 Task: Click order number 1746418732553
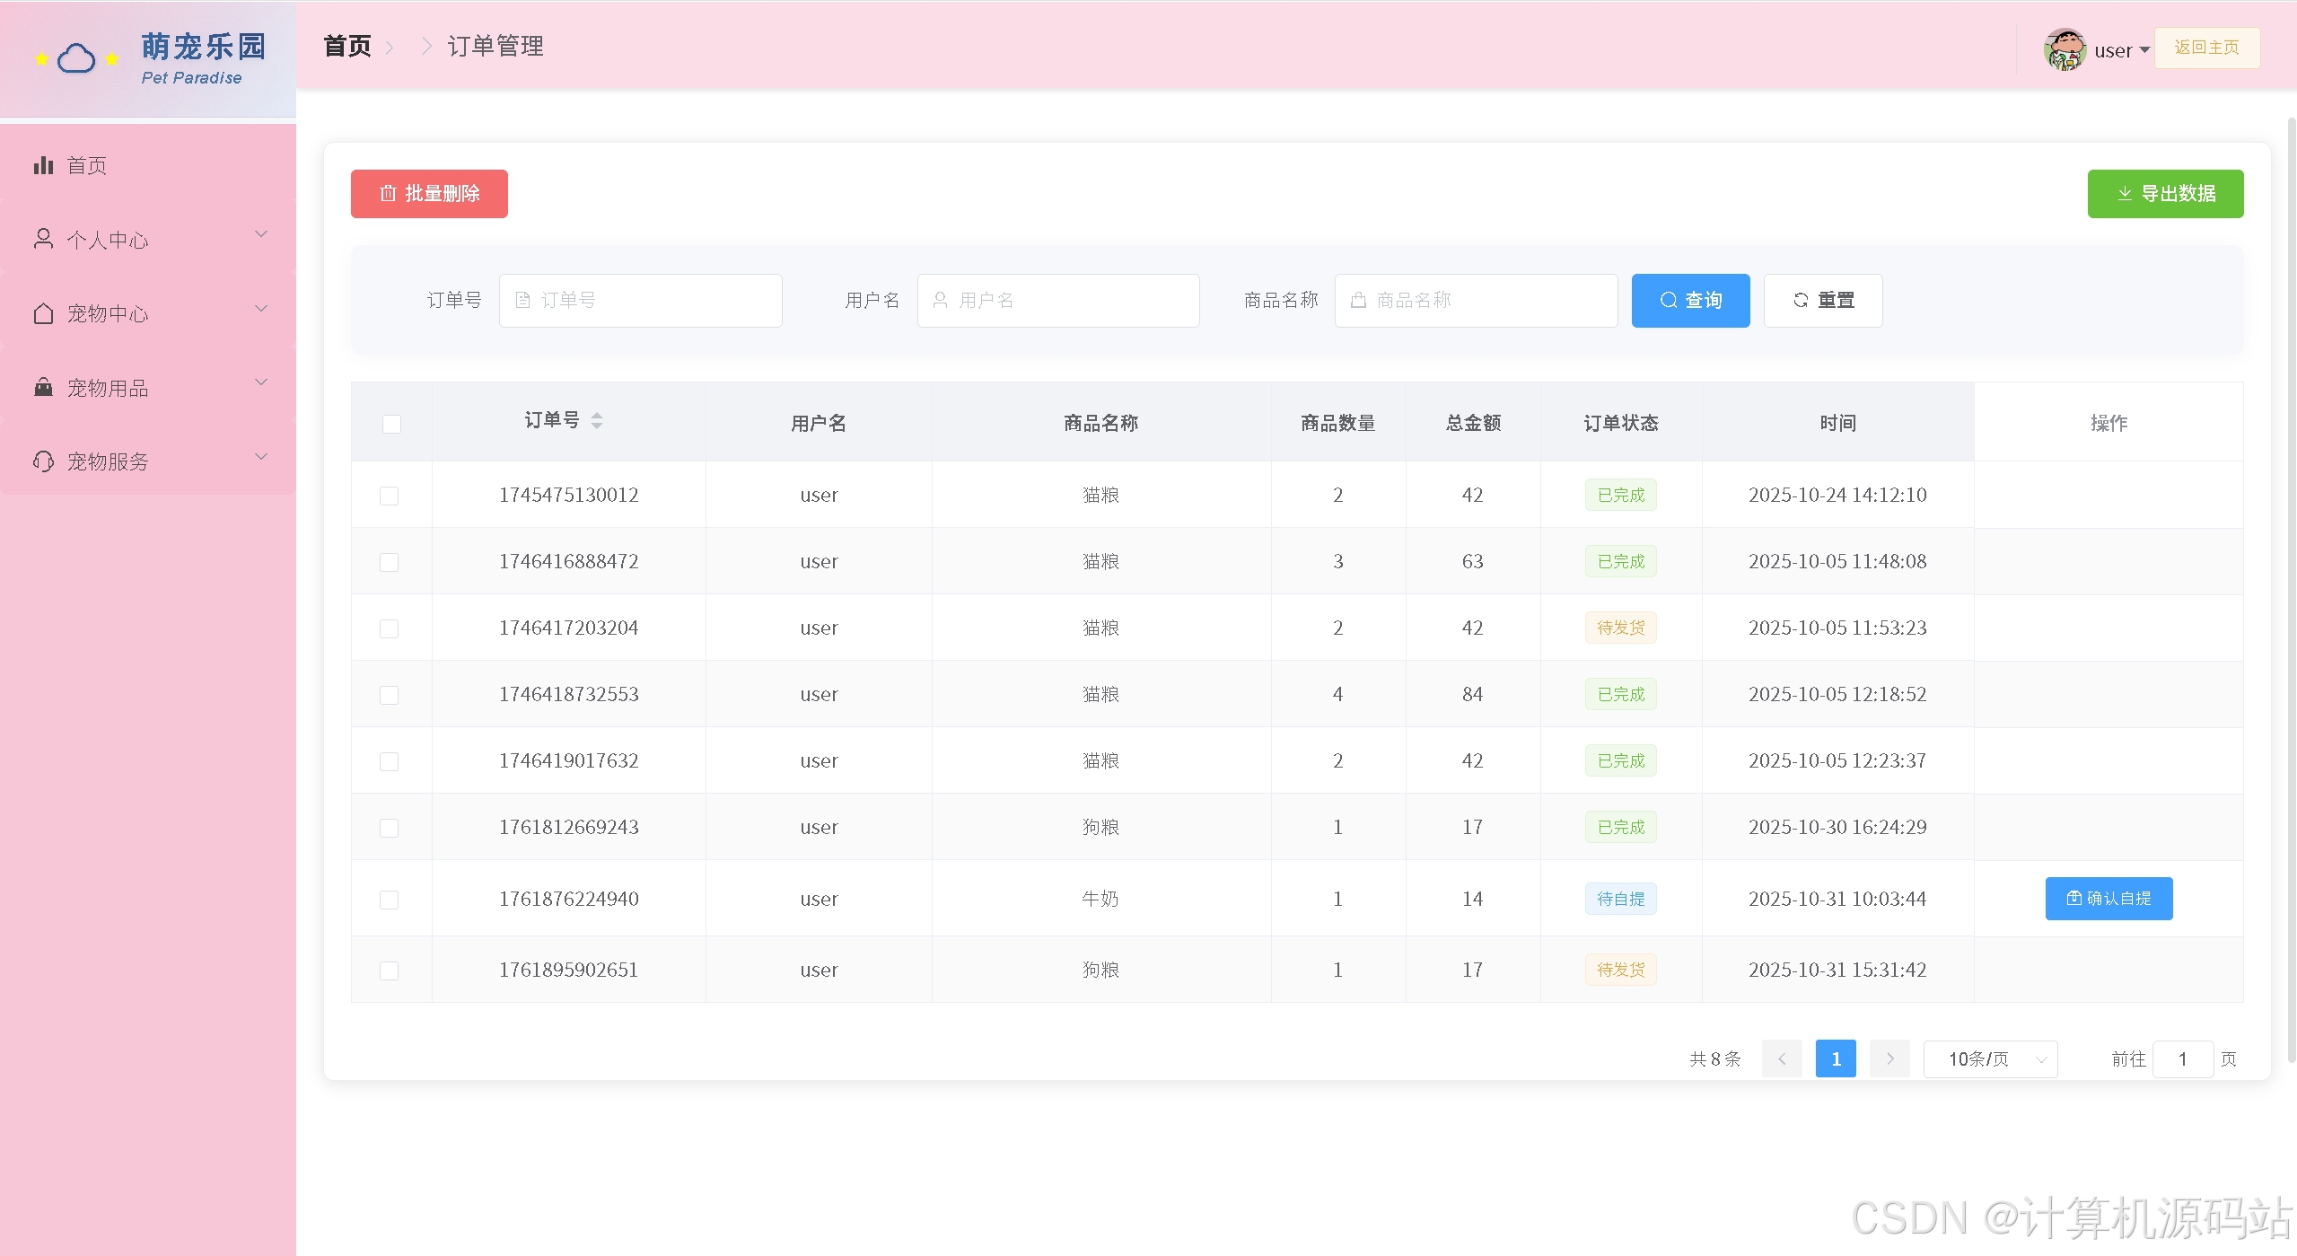[569, 694]
